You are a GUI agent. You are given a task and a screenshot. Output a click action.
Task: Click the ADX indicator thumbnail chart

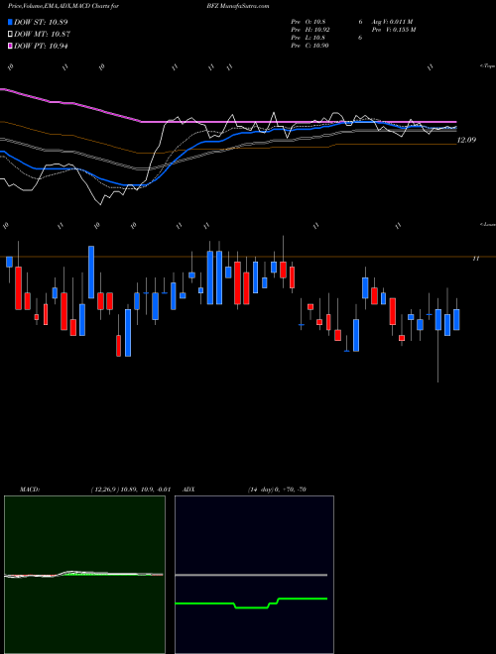pyautogui.click(x=254, y=575)
